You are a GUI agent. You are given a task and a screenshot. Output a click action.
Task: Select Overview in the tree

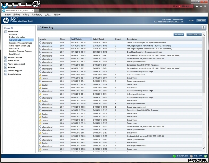(x=13, y=34)
